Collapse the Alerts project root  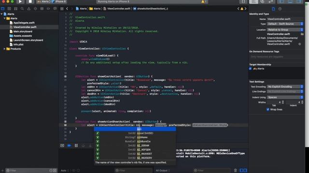(2, 14)
